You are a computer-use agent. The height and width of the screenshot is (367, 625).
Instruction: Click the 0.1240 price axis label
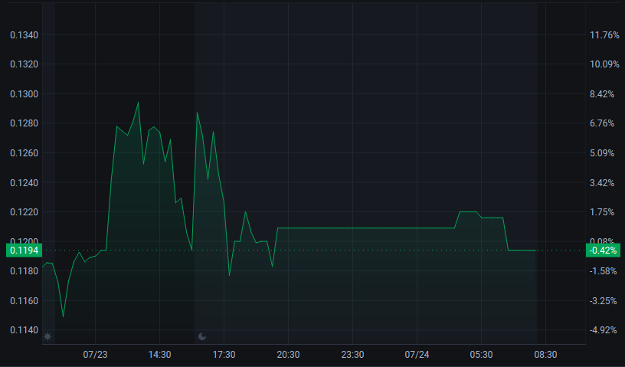[24, 182]
